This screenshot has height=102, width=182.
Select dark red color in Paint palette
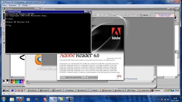tap(12, 80)
